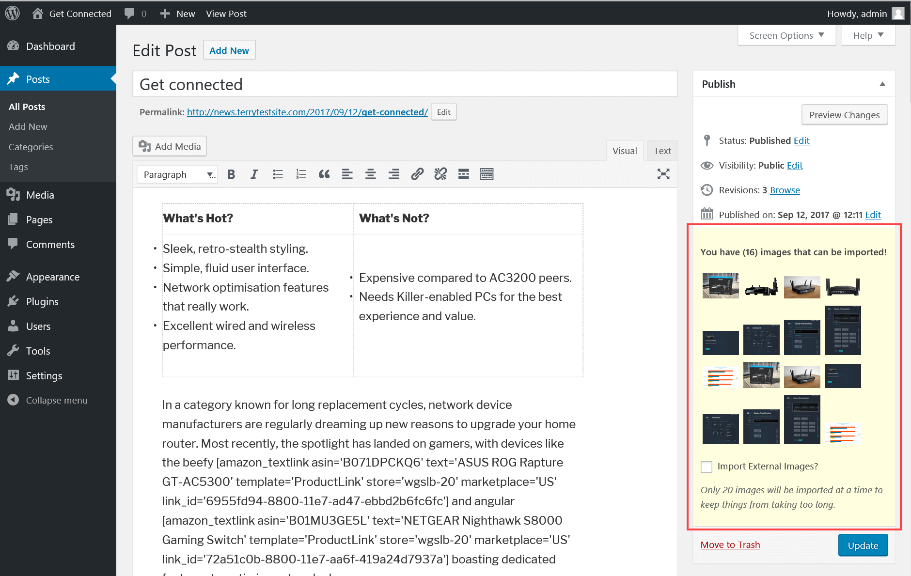Click the post title field
This screenshot has height=576, width=911.
(x=405, y=84)
